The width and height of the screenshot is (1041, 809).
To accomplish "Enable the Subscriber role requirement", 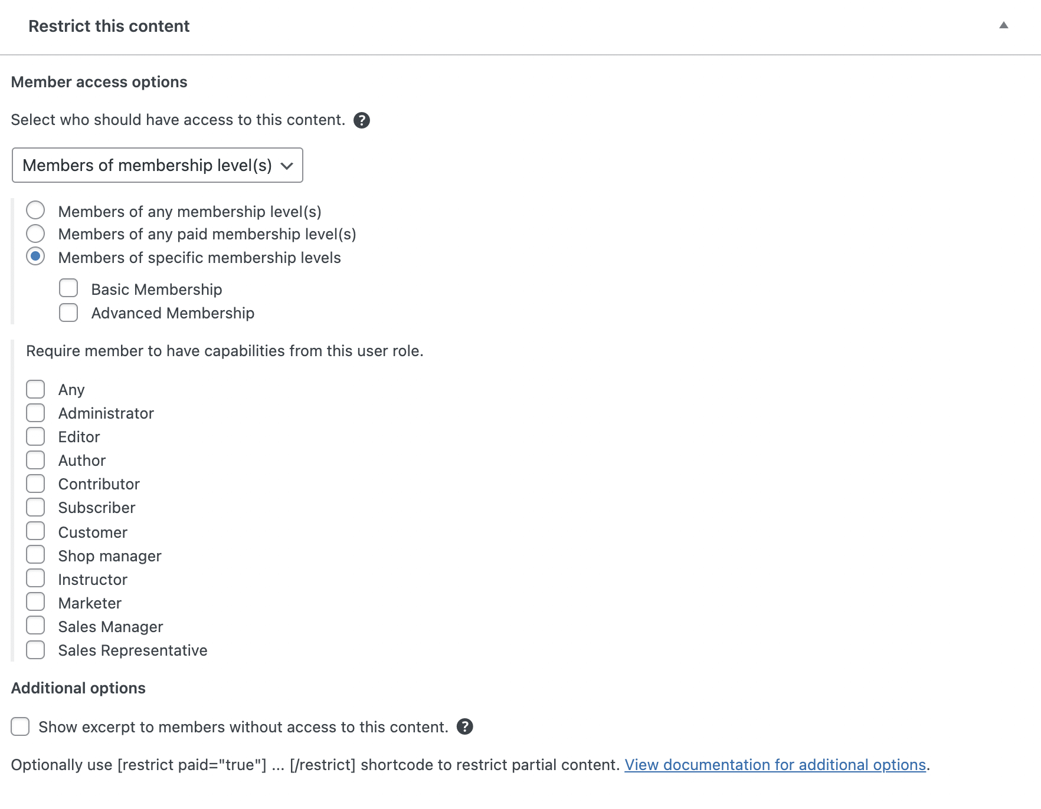I will click(35, 507).
